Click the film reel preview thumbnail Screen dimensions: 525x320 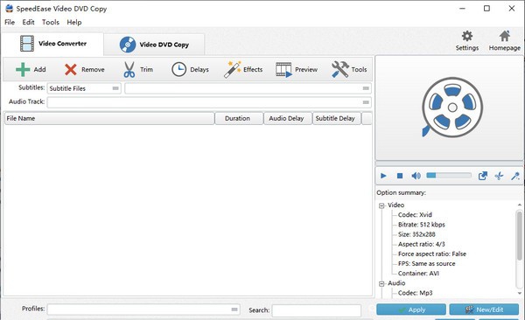452,108
